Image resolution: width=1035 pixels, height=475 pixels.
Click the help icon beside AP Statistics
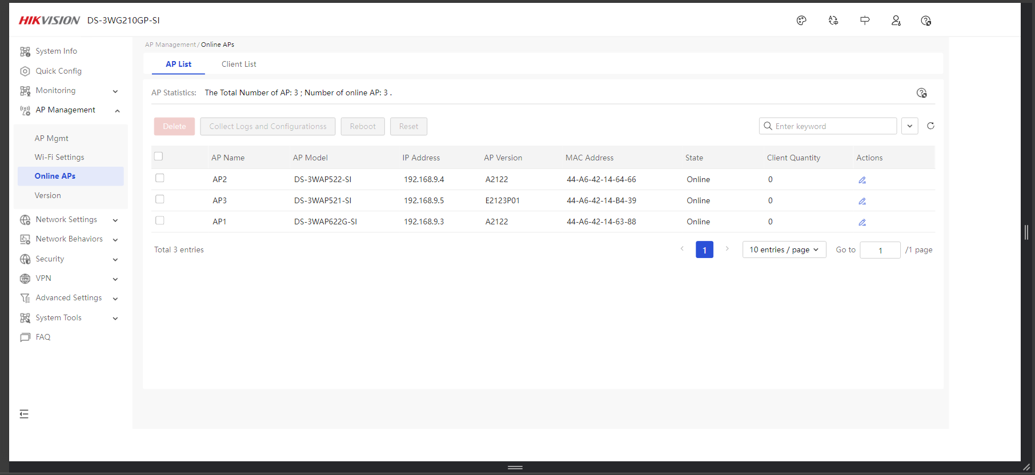pyautogui.click(x=921, y=93)
